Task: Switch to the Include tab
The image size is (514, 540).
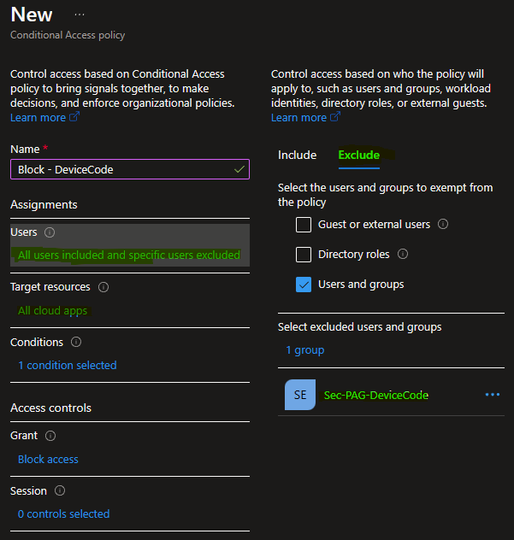Action: tap(297, 155)
